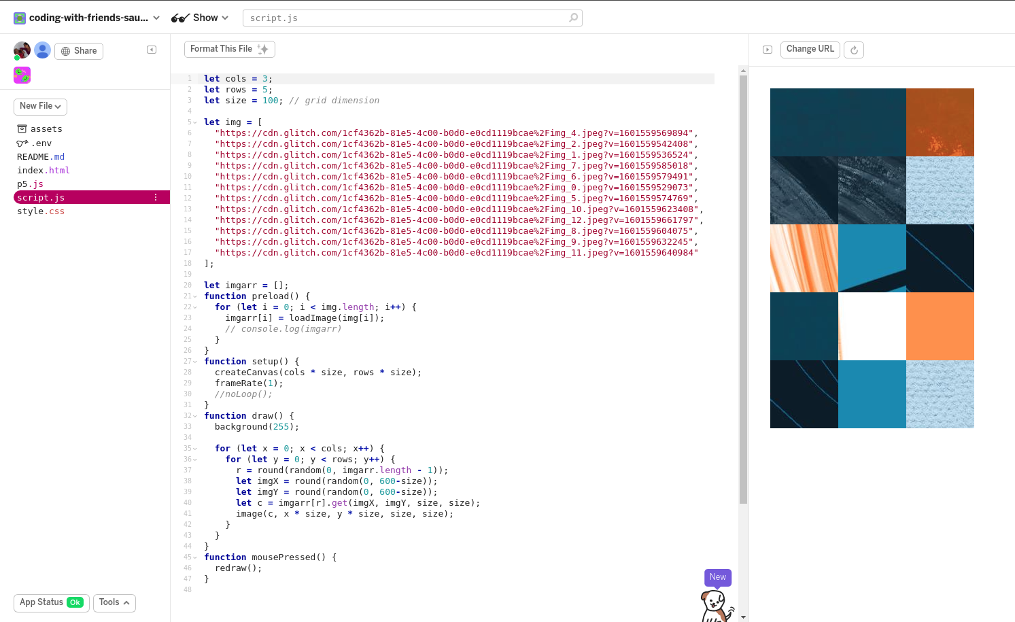Open style.css file
The height and width of the screenshot is (622, 1015).
[41, 211]
